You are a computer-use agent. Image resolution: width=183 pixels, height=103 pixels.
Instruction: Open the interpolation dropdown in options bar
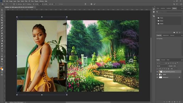(61, 4)
